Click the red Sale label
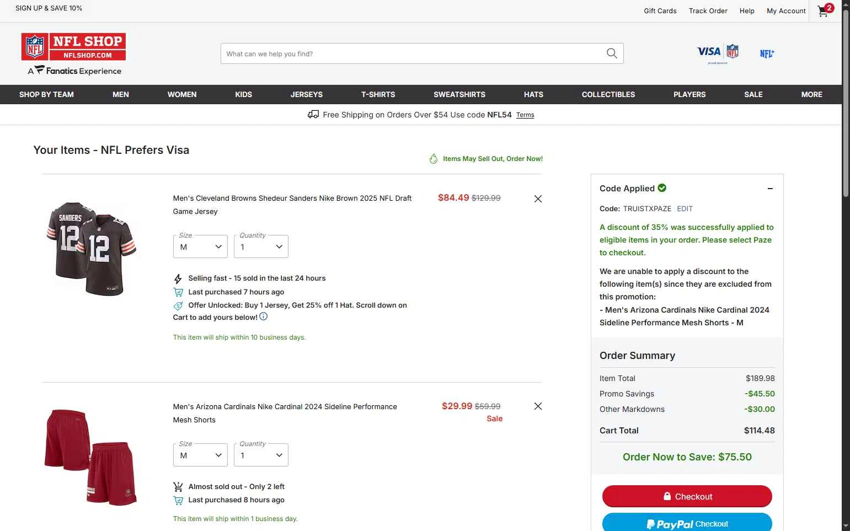This screenshot has height=531, width=850. click(495, 419)
